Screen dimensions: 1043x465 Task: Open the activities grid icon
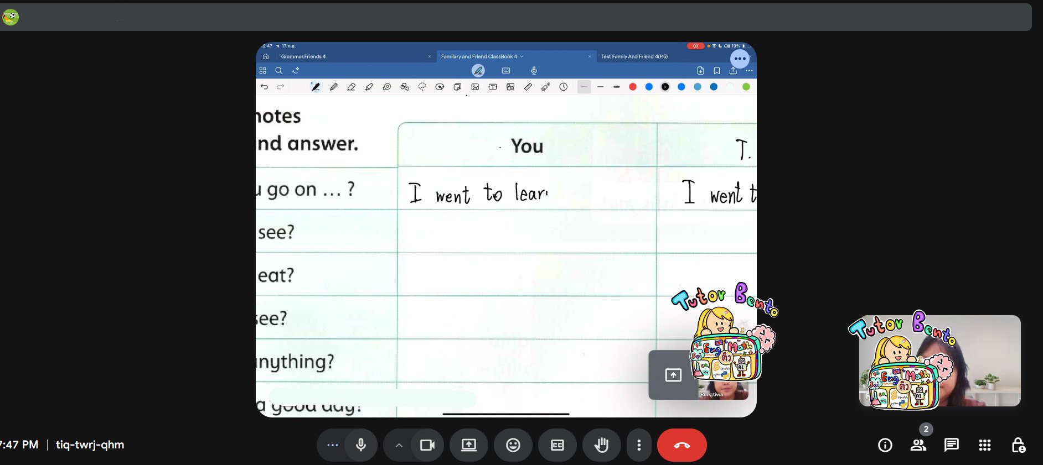984,445
